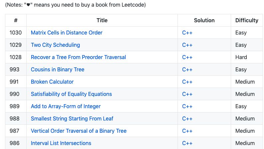Image resolution: width=264 pixels, height=149 pixels.
Task: View the C++ solution for Broken Calculator
Action: [187, 82]
